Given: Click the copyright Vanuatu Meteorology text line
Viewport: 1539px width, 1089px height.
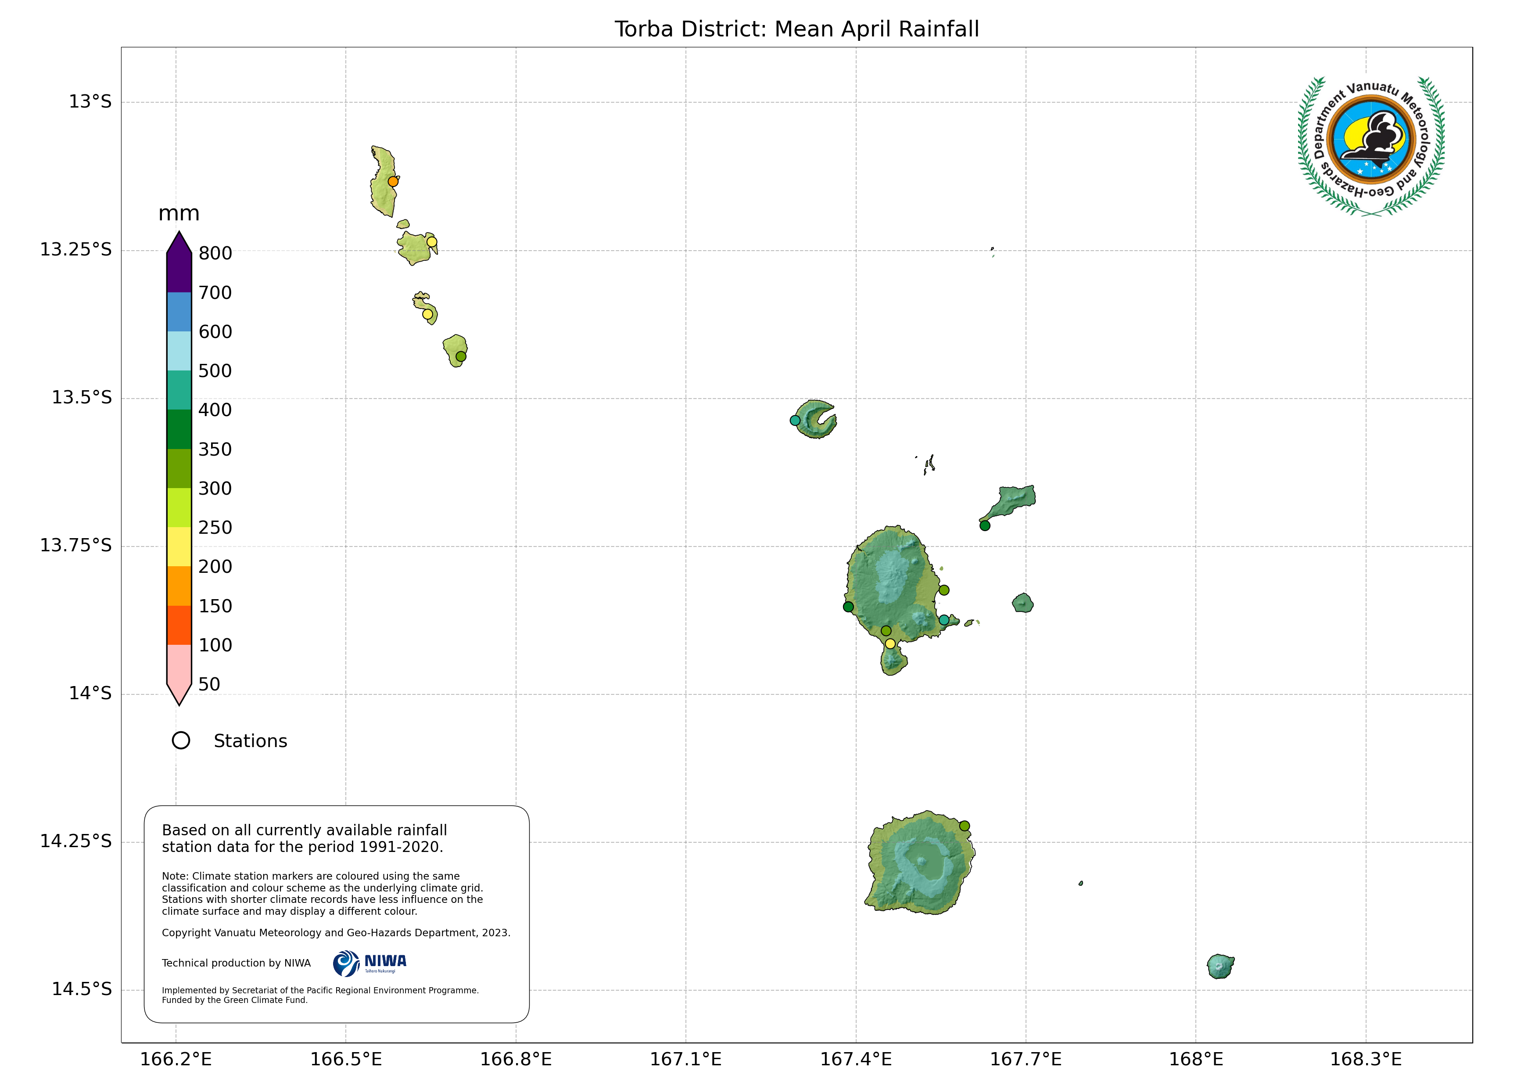Looking at the screenshot, I should click(x=336, y=933).
